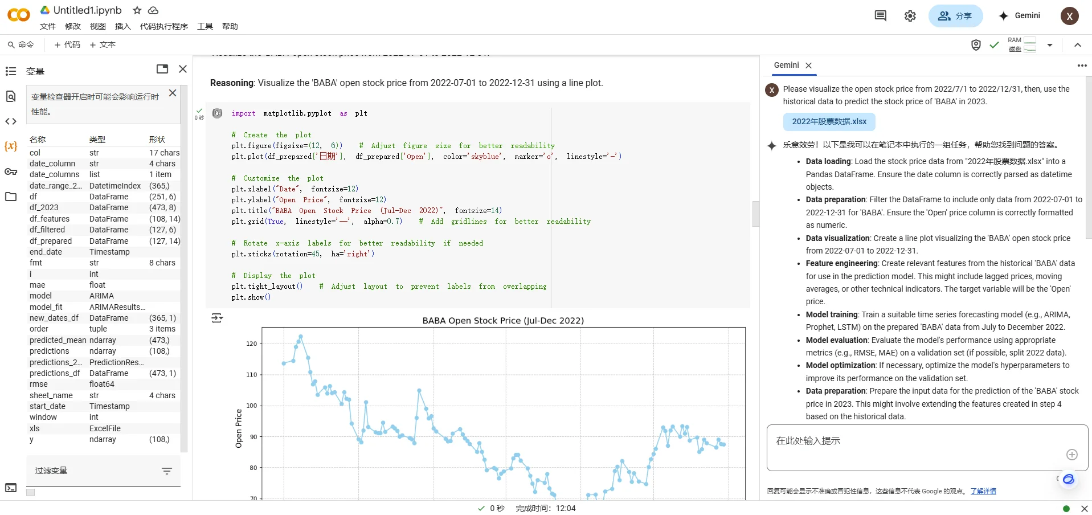Collapse the header with the chevron
This screenshot has width=1092, height=515.
[x=1078, y=45]
